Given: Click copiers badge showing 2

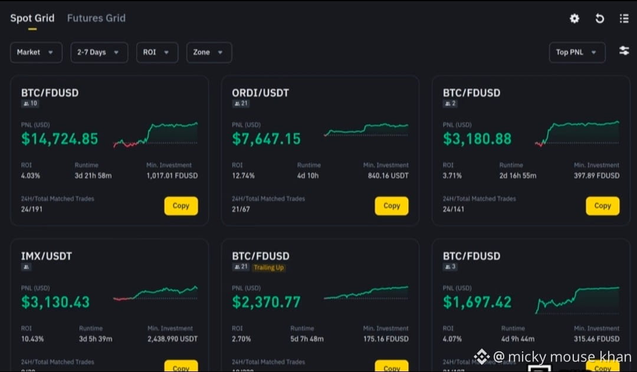Looking at the screenshot, I should coord(449,104).
